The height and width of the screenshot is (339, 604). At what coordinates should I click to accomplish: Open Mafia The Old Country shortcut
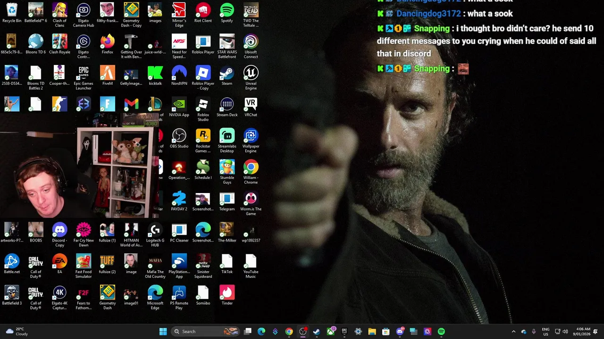coord(155,266)
